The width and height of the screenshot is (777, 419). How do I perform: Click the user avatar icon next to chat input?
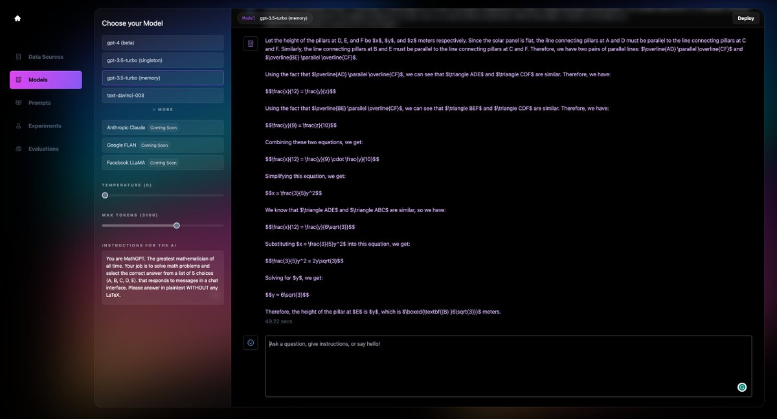251,342
